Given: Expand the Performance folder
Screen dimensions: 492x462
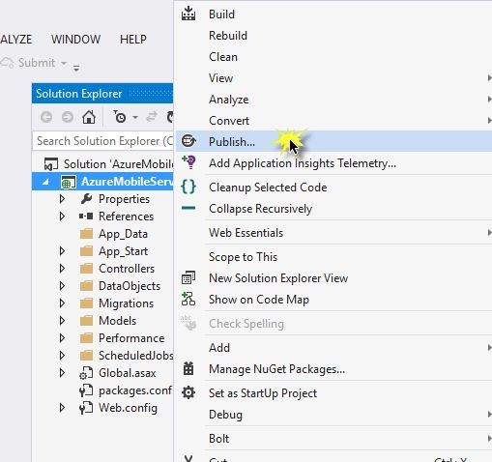Looking at the screenshot, I should (x=62, y=338).
